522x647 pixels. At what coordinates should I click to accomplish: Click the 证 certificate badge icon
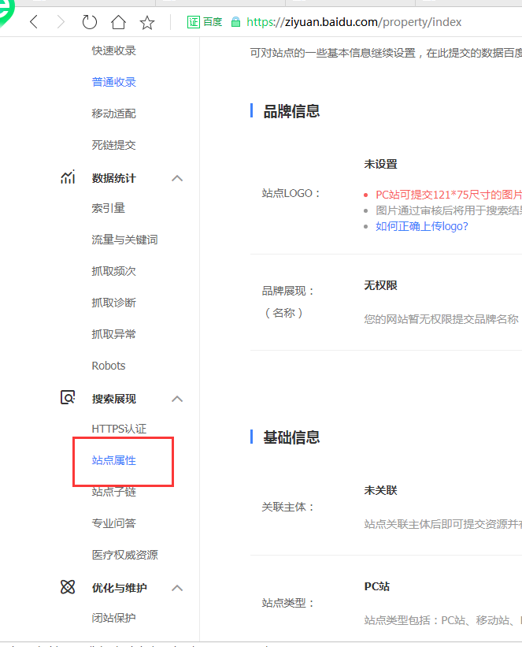tap(194, 22)
